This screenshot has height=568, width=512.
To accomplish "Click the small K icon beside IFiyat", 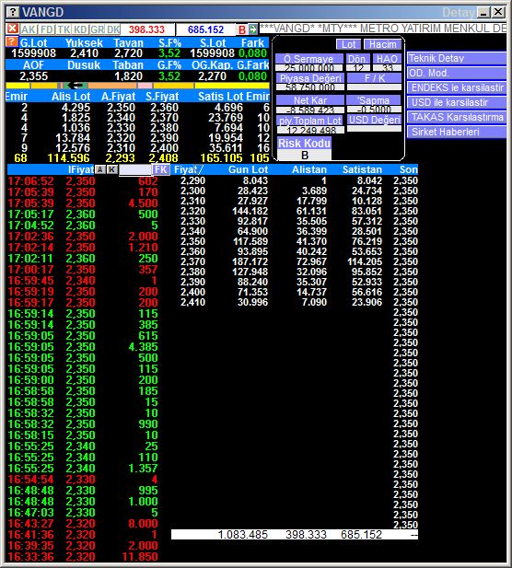I will (112, 169).
